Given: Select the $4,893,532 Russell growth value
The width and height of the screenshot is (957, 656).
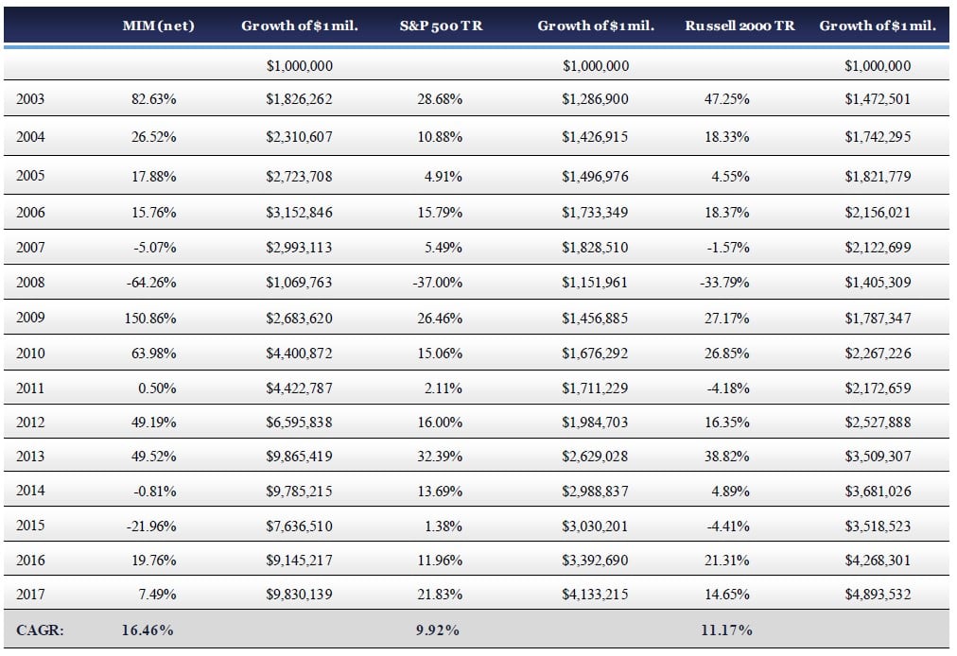Looking at the screenshot, I should coord(878,595).
